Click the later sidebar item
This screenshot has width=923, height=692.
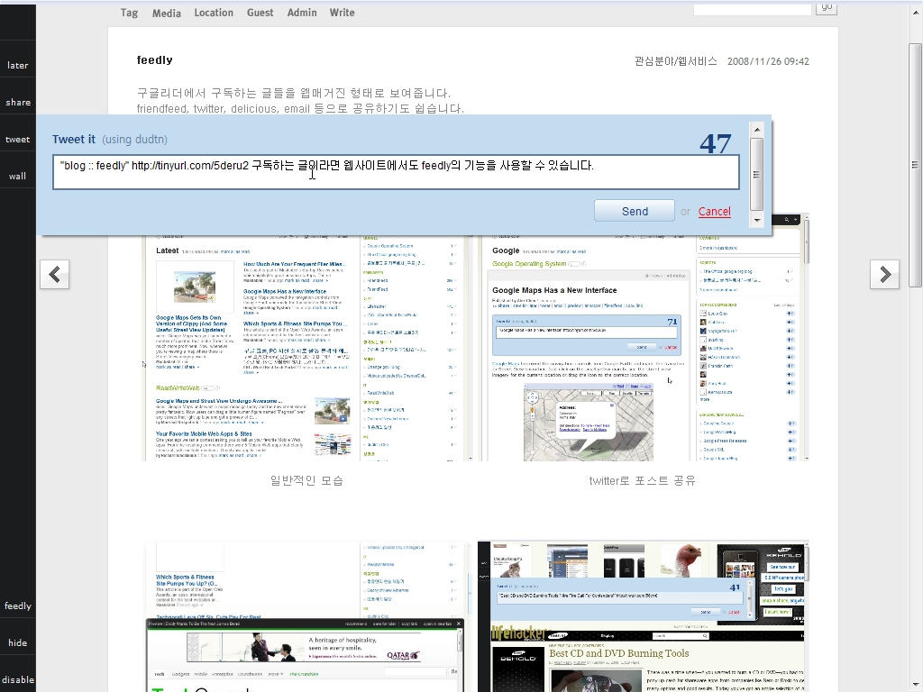pyautogui.click(x=18, y=65)
